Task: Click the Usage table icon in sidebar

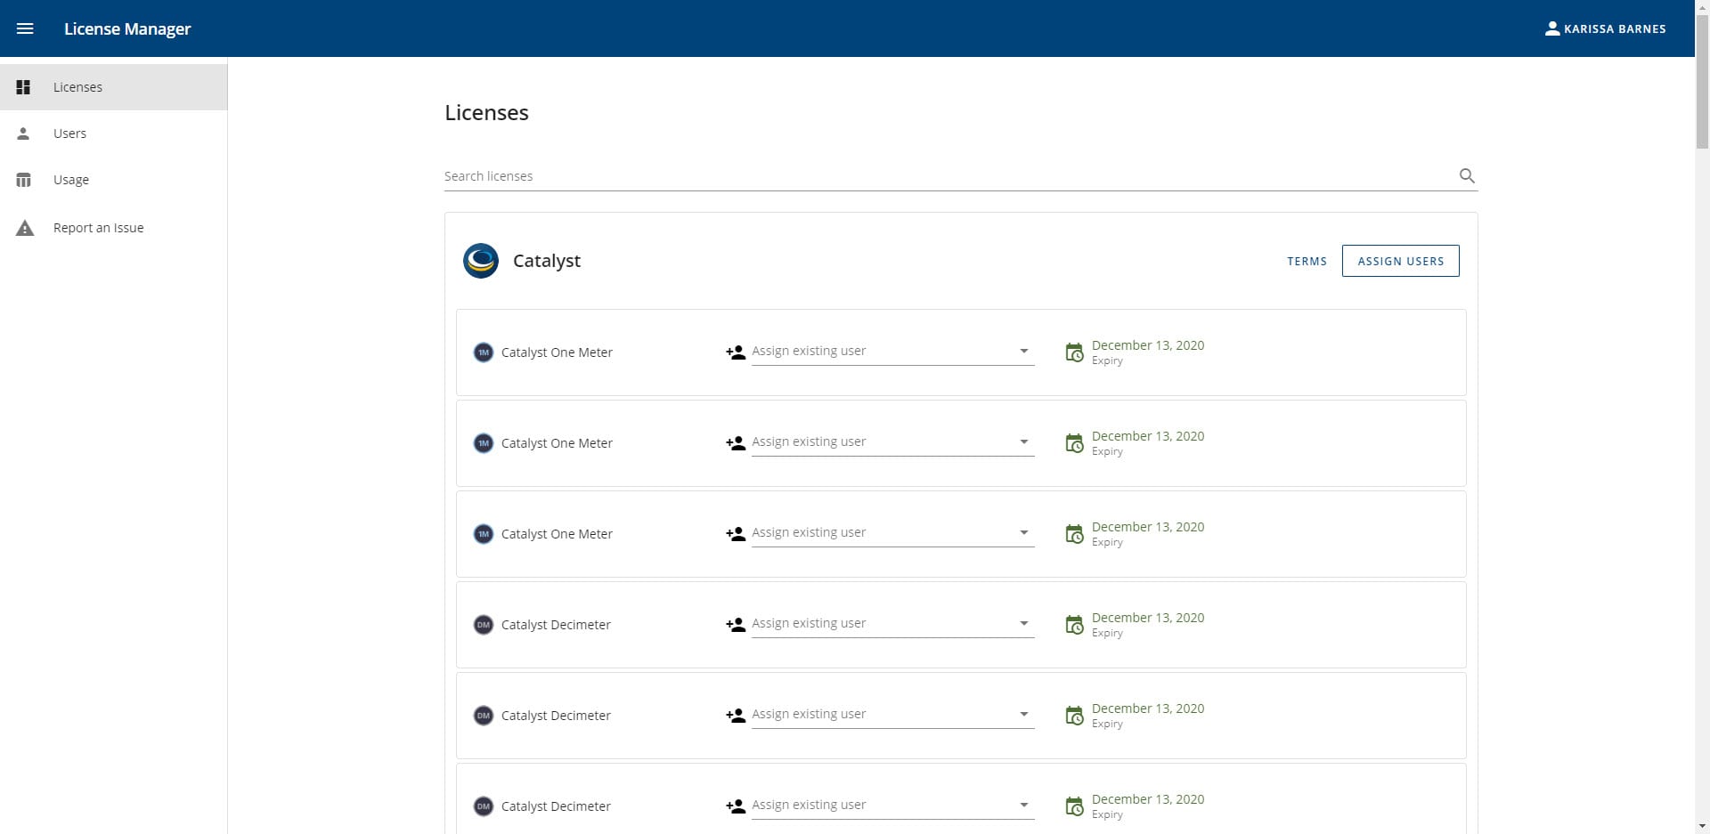Action: 24,180
